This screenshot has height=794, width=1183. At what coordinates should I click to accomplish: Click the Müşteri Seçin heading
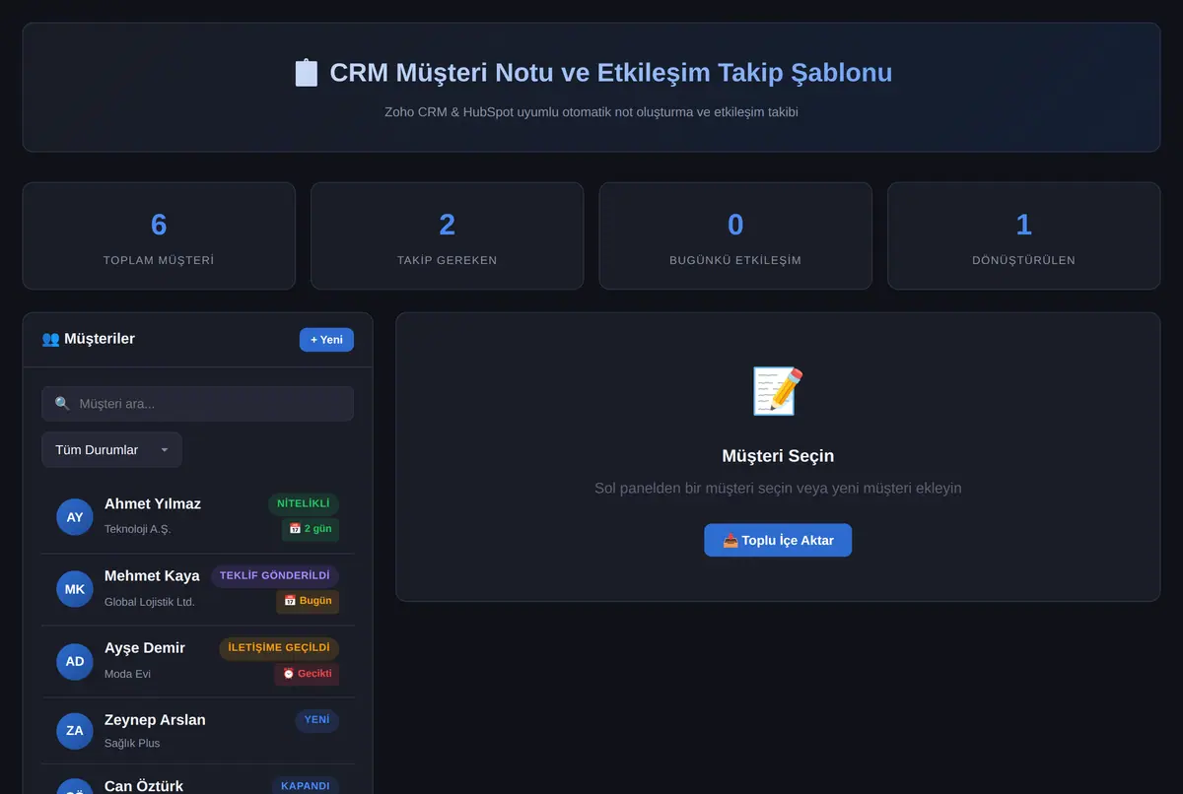pos(778,456)
